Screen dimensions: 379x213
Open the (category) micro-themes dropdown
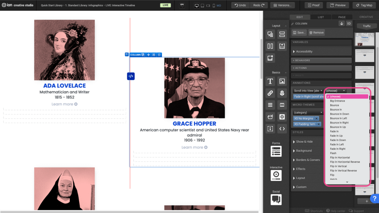(x=308, y=112)
